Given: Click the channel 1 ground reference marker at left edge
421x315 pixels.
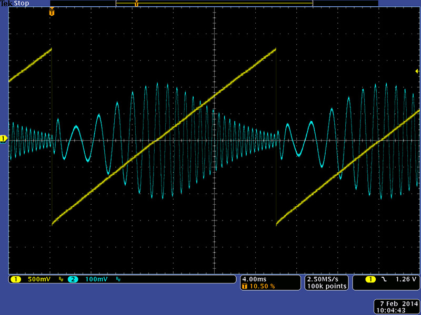Looking at the screenshot, I should click(x=4, y=139).
